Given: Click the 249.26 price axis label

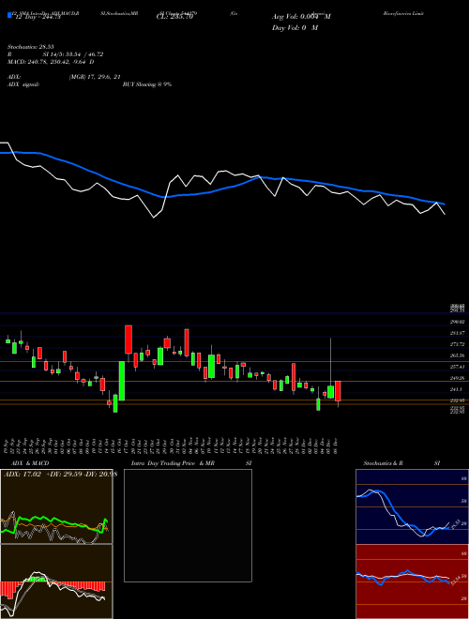Looking at the screenshot, I should (x=458, y=378).
